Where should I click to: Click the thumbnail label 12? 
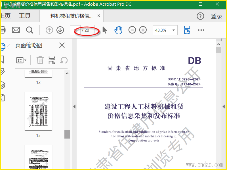(x=38, y=82)
